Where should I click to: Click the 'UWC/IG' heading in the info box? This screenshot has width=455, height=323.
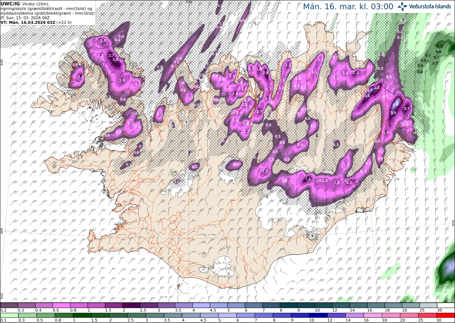pos(10,4)
